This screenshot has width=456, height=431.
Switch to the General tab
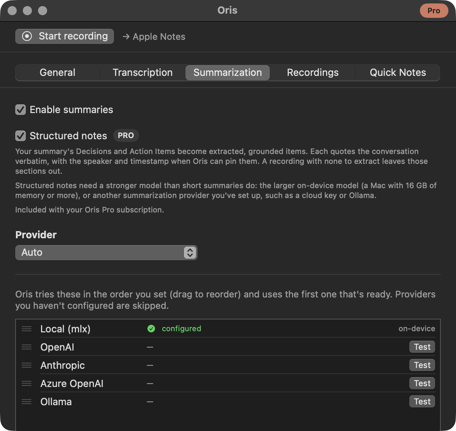click(x=57, y=72)
